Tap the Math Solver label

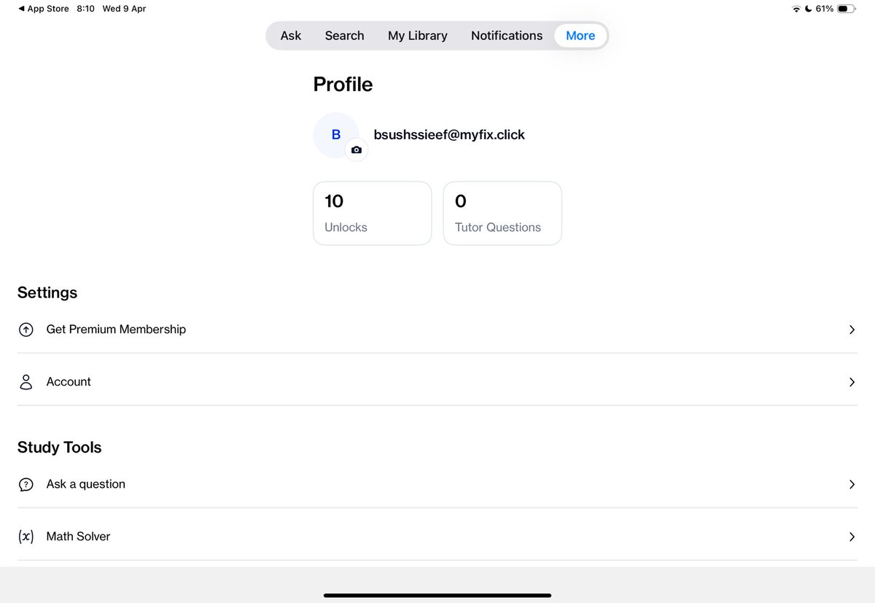point(78,537)
